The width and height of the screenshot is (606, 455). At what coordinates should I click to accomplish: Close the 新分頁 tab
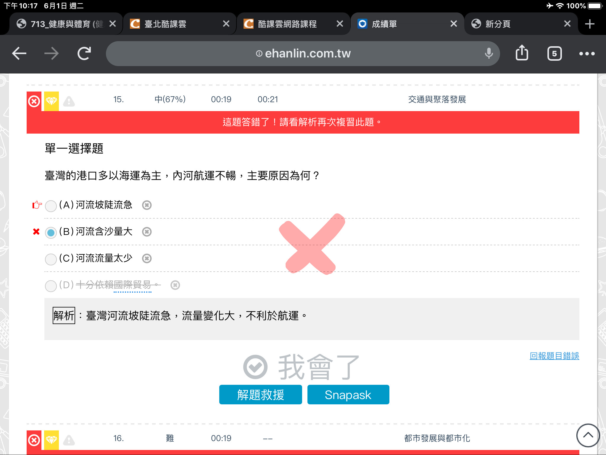click(x=567, y=24)
